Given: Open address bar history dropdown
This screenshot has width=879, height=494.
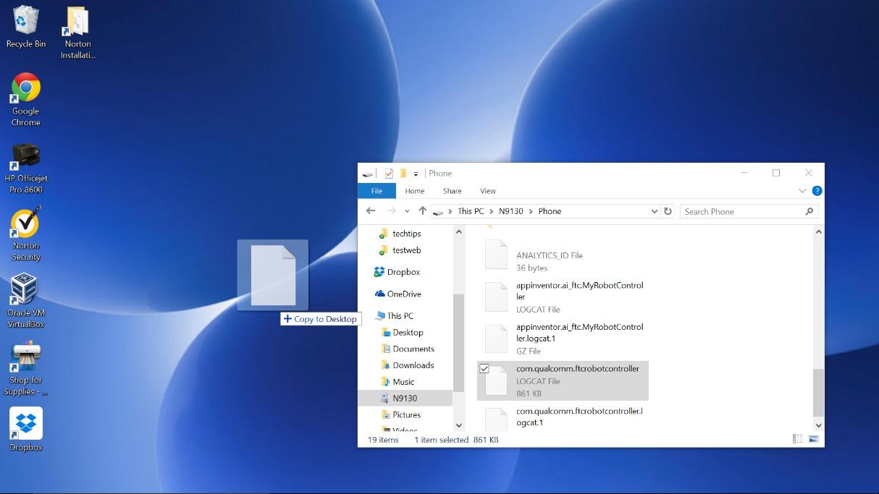Looking at the screenshot, I should [x=654, y=211].
